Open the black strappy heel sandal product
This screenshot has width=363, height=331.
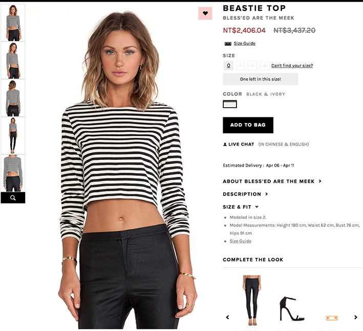pyautogui.click(x=291, y=308)
